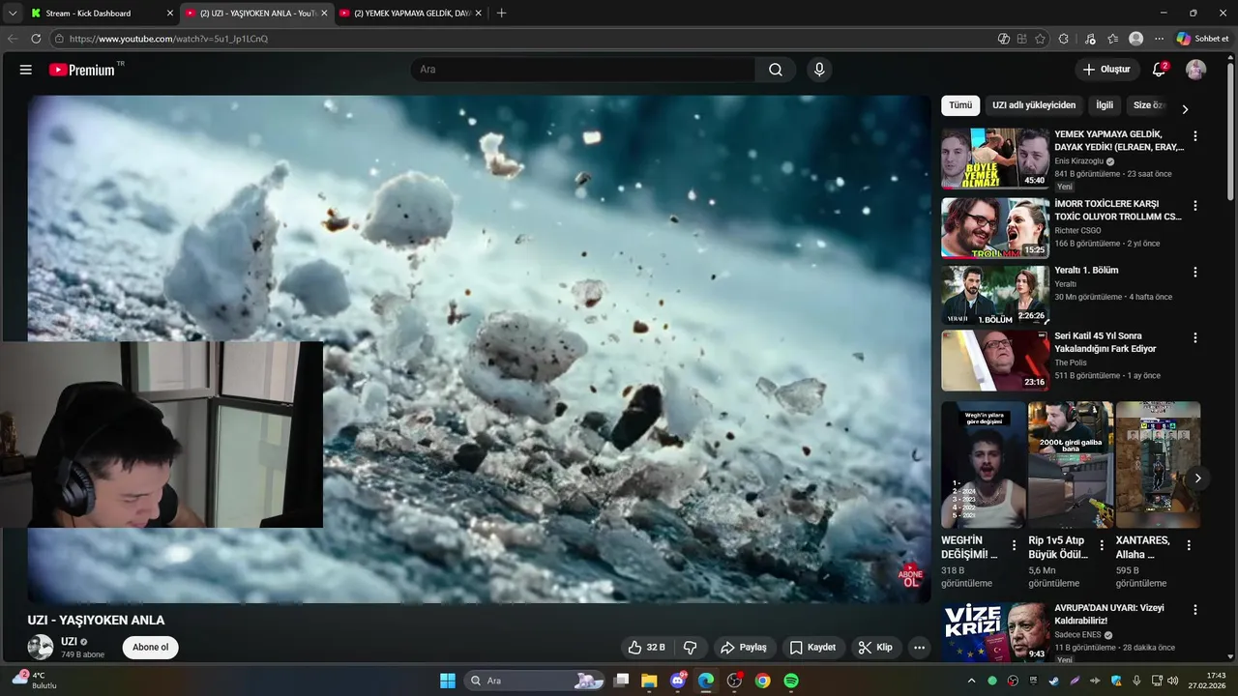
Task: Click the Paylaş share button
Action: 744,648
